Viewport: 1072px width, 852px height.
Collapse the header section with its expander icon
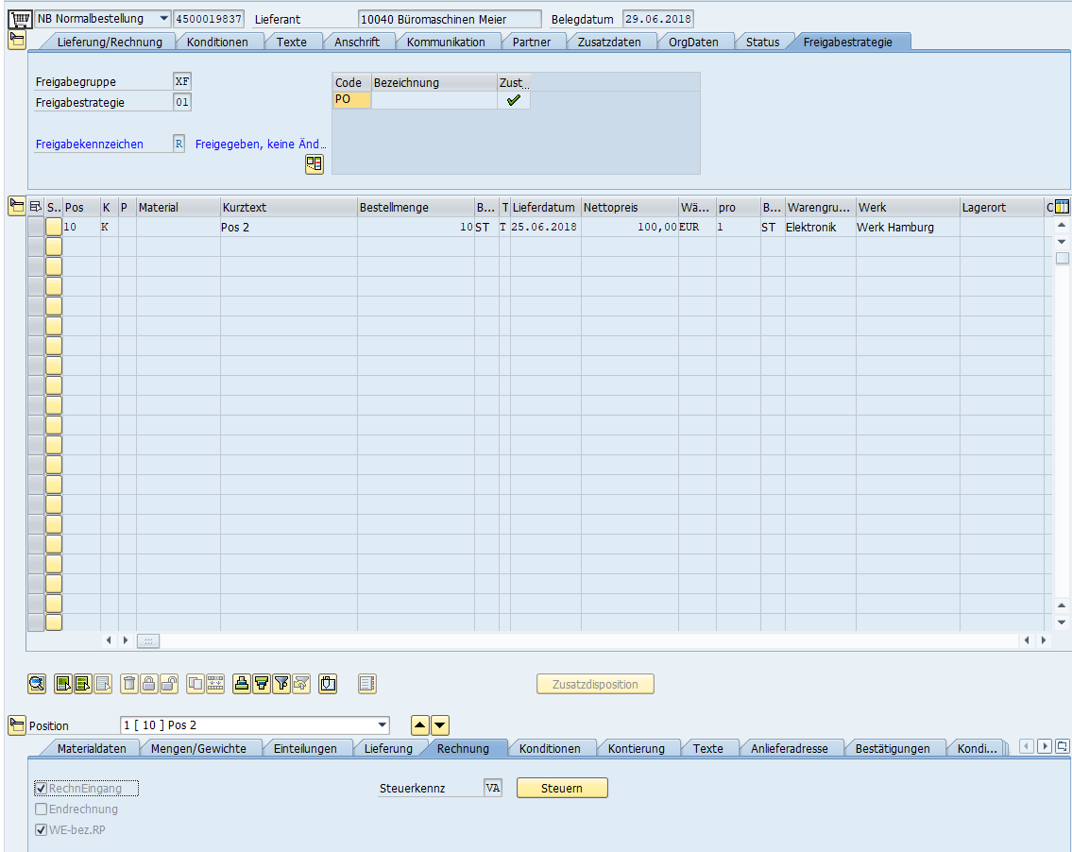pyautogui.click(x=17, y=39)
